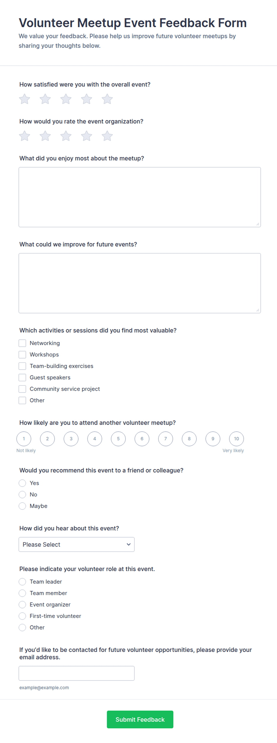The height and width of the screenshot is (743, 277).
Task: Check the Networking checkbox
Action: (22, 343)
